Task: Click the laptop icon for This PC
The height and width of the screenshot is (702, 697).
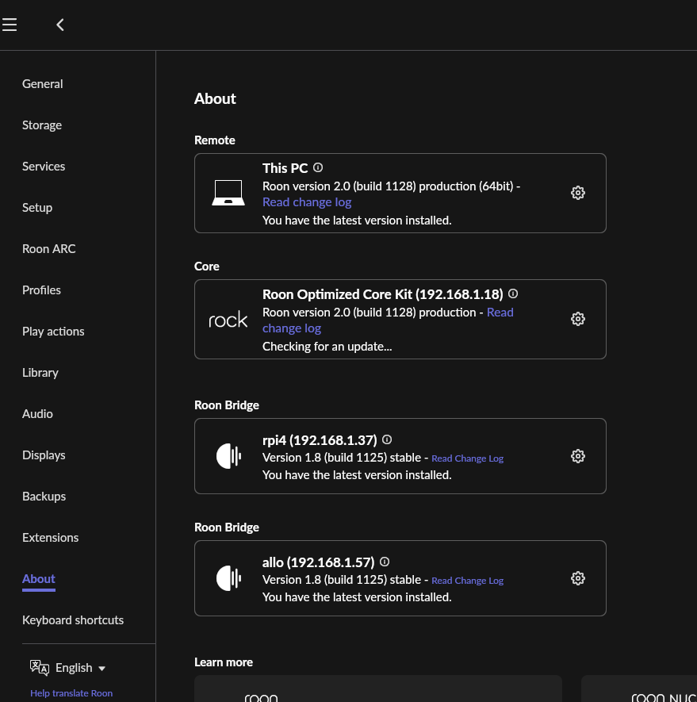Action: 228,193
